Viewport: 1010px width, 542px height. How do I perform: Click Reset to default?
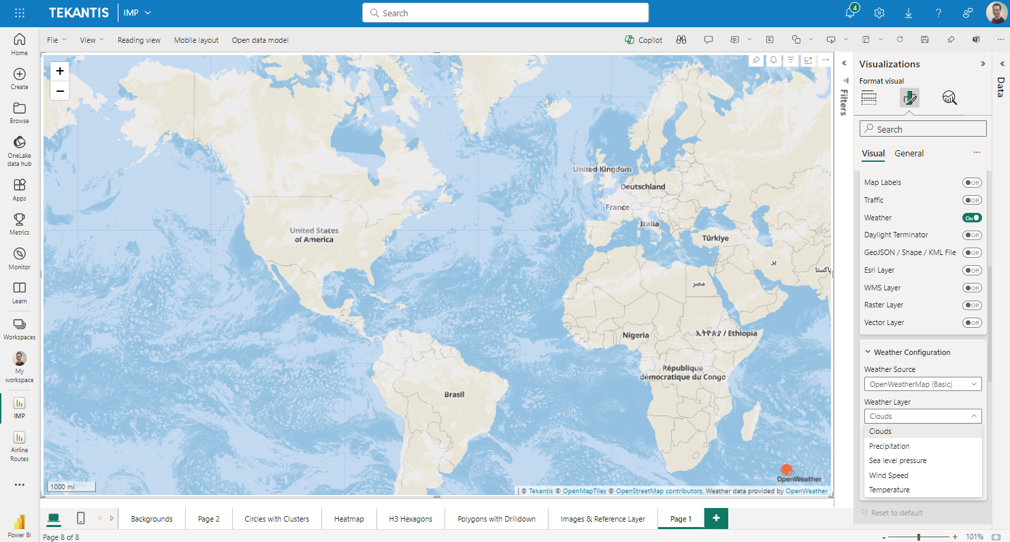click(x=896, y=512)
